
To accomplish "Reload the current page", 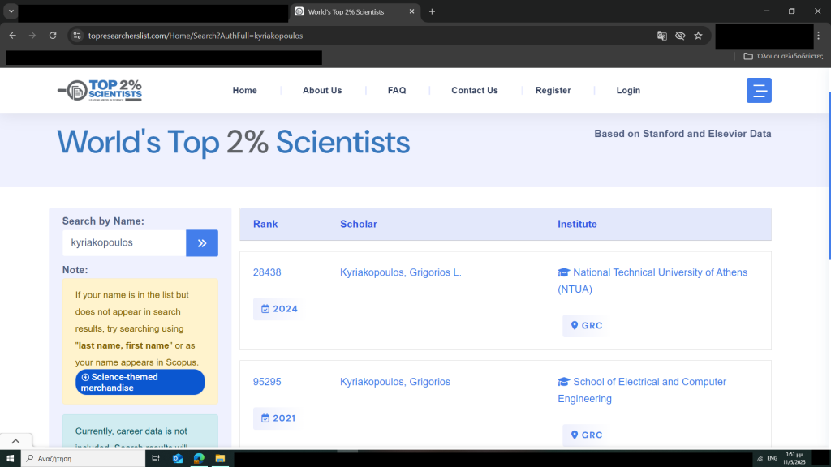I will tap(53, 36).
